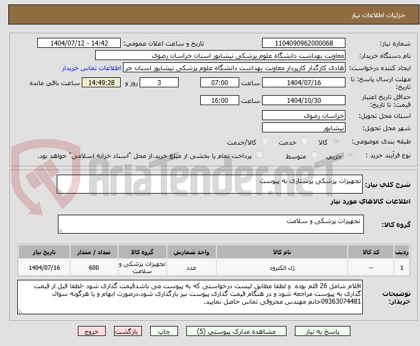Click the 'پاسخ به نیاز' button
This screenshot has width=420, height=346.
pos(323,332)
